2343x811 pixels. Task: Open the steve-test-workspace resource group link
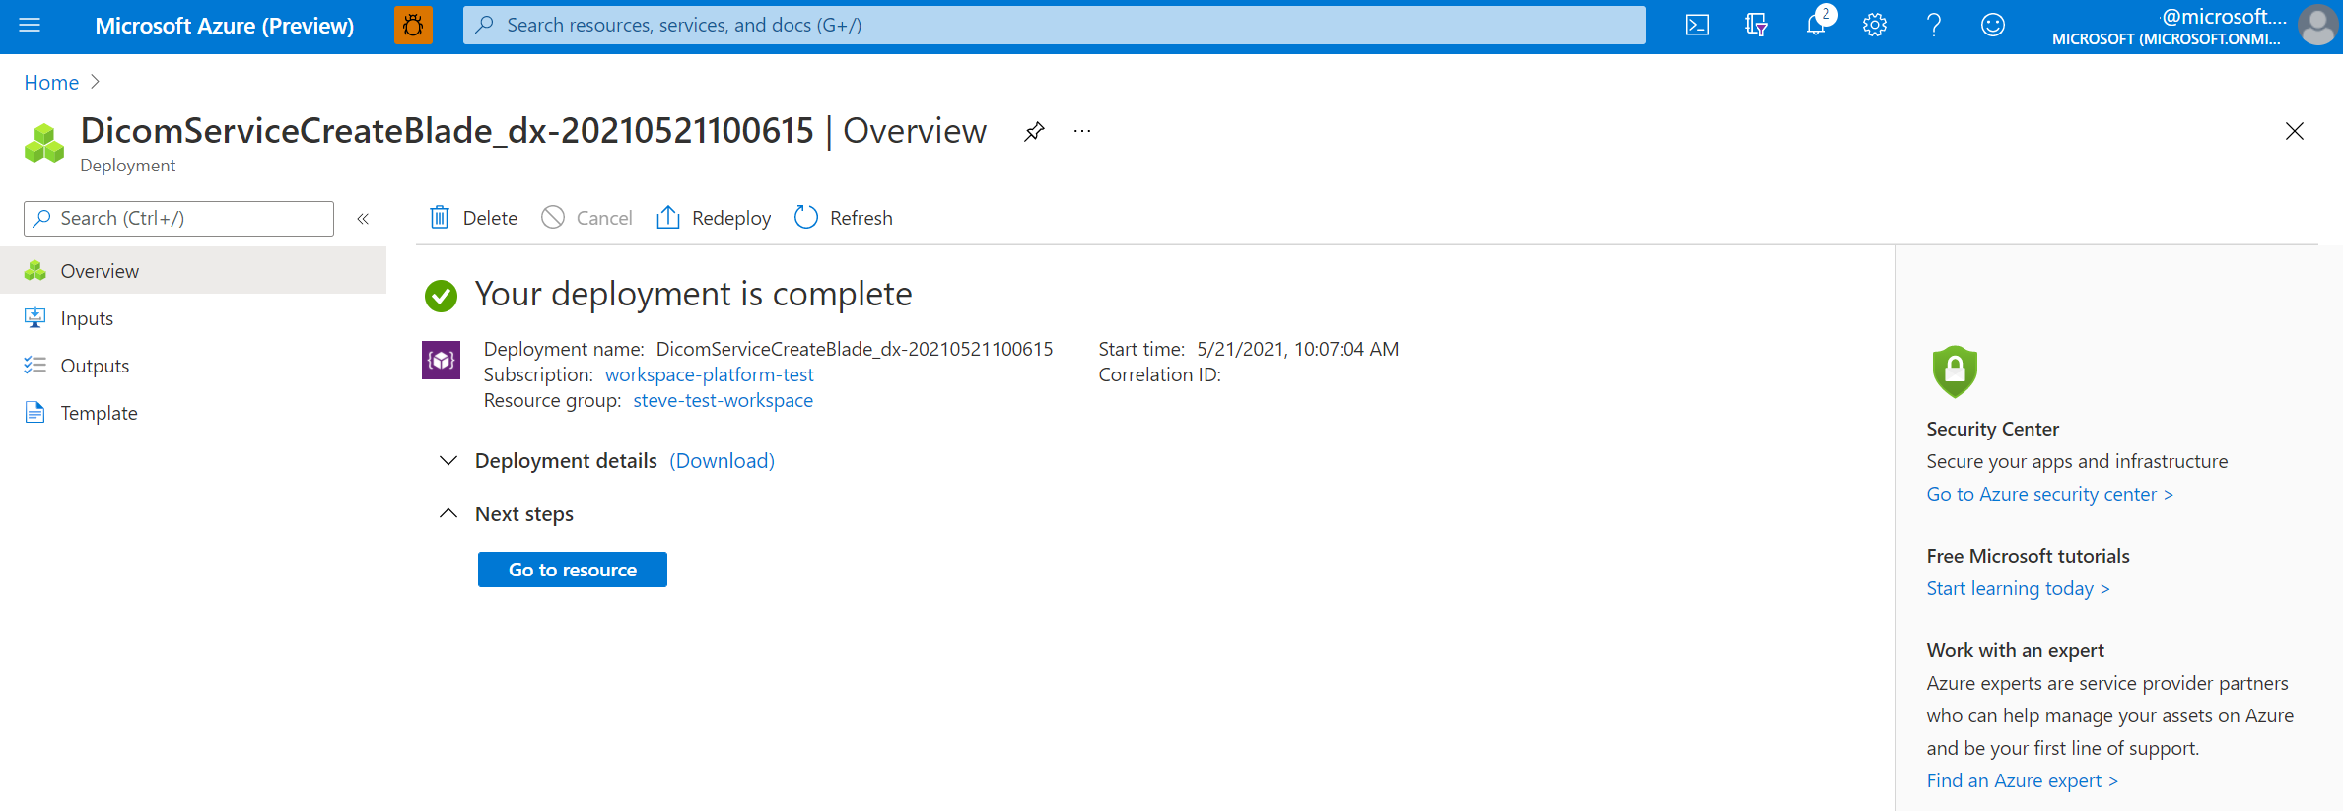point(723,400)
